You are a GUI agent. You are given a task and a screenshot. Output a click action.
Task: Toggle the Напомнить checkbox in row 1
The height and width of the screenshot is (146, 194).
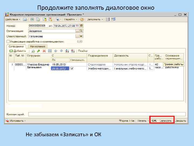pos(72,68)
